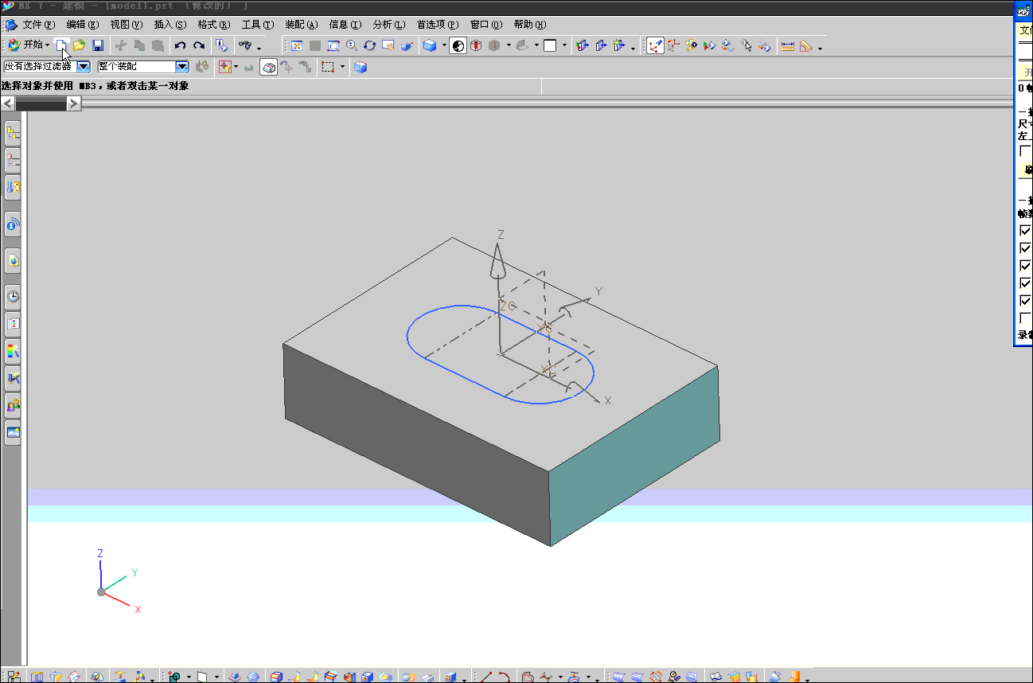This screenshot has width=1033, height=683.
Task: Open the 分析 (Analysis) menu
Action: 389,25
